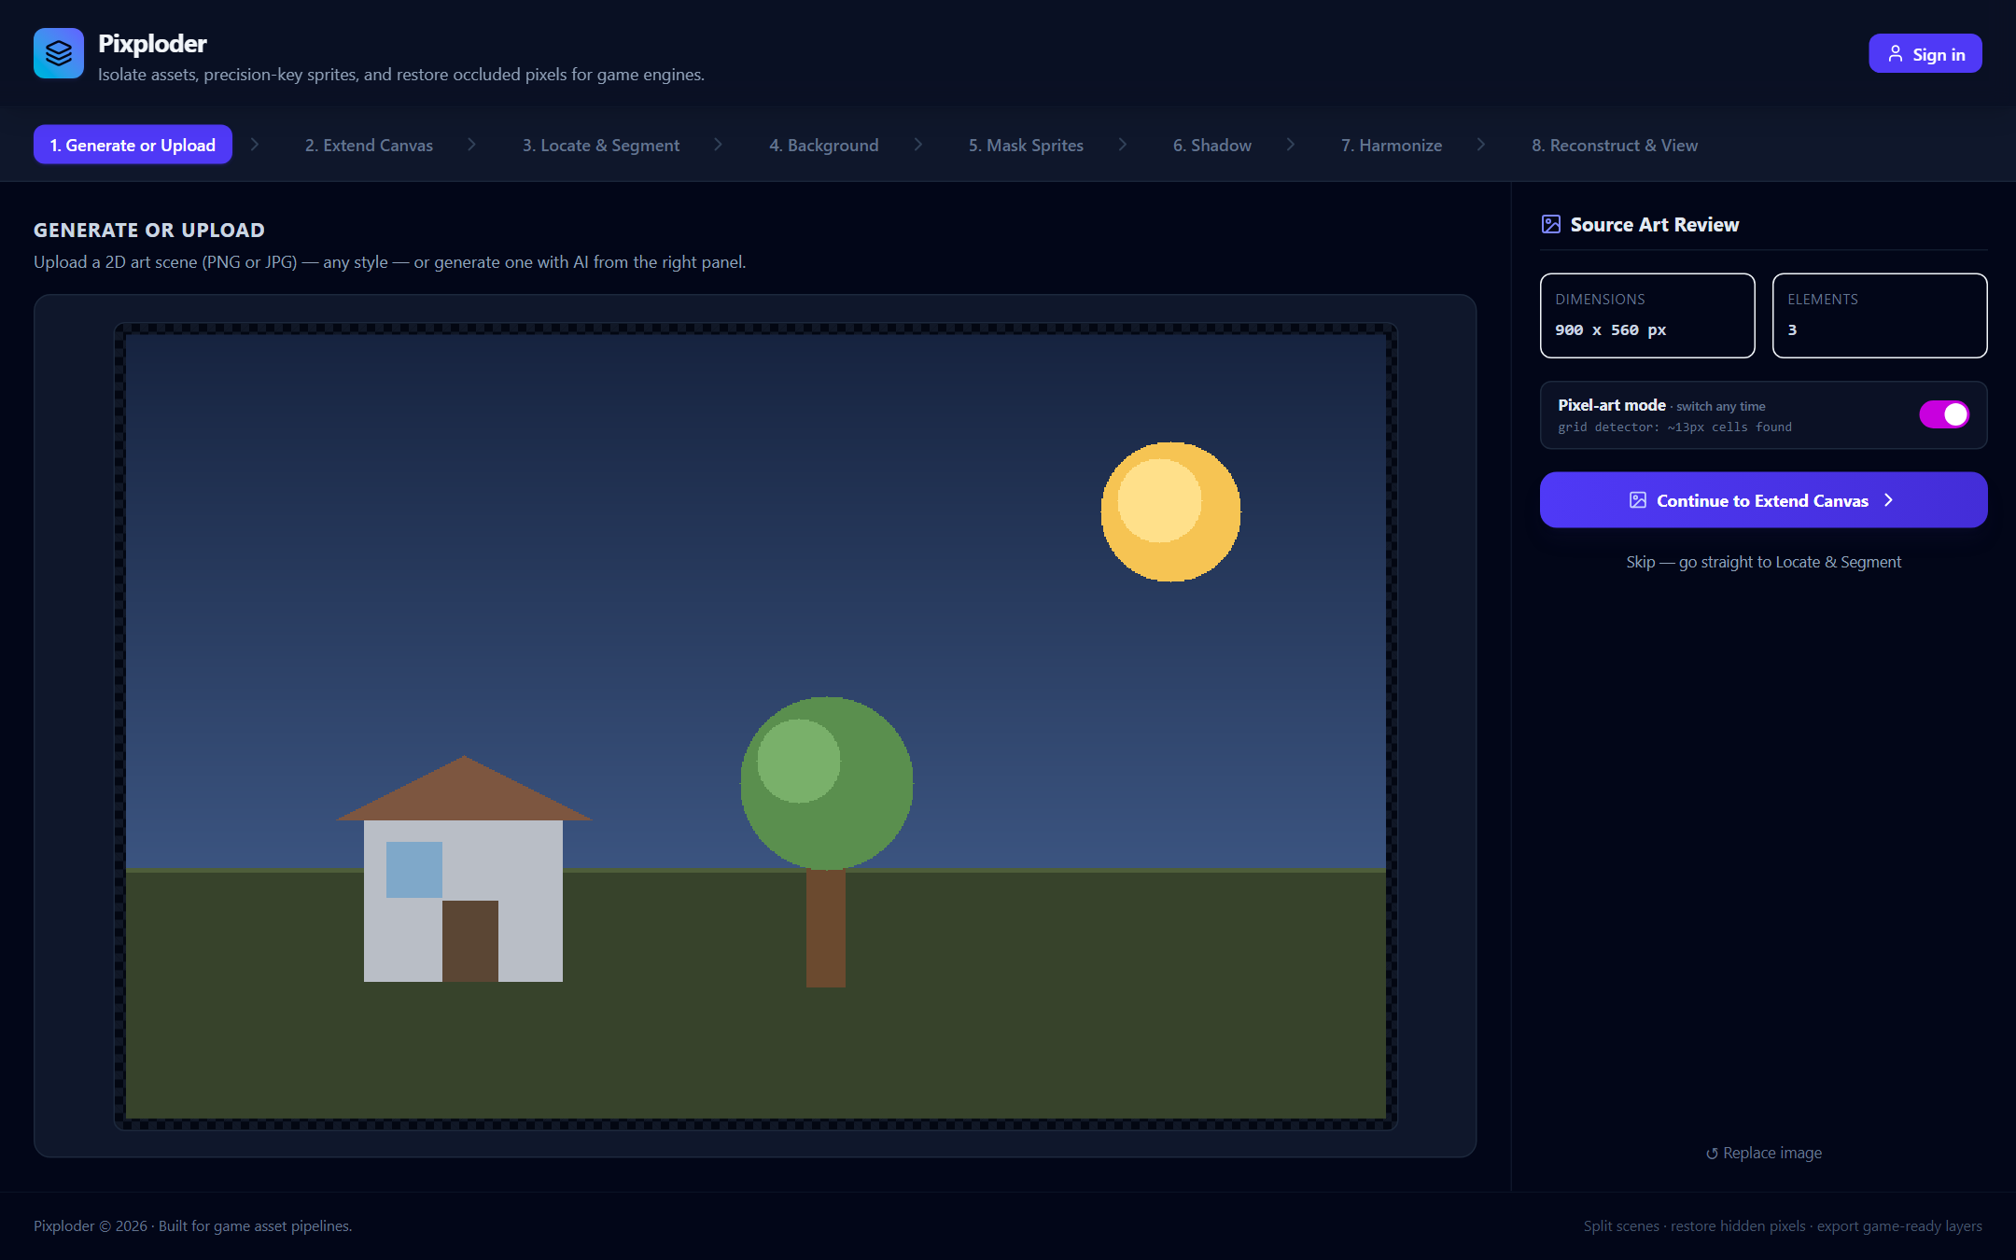Switch to 8. Reconstruct & View step
The width and height of the screenshot is (2016, 1260).
[1615, 145]
